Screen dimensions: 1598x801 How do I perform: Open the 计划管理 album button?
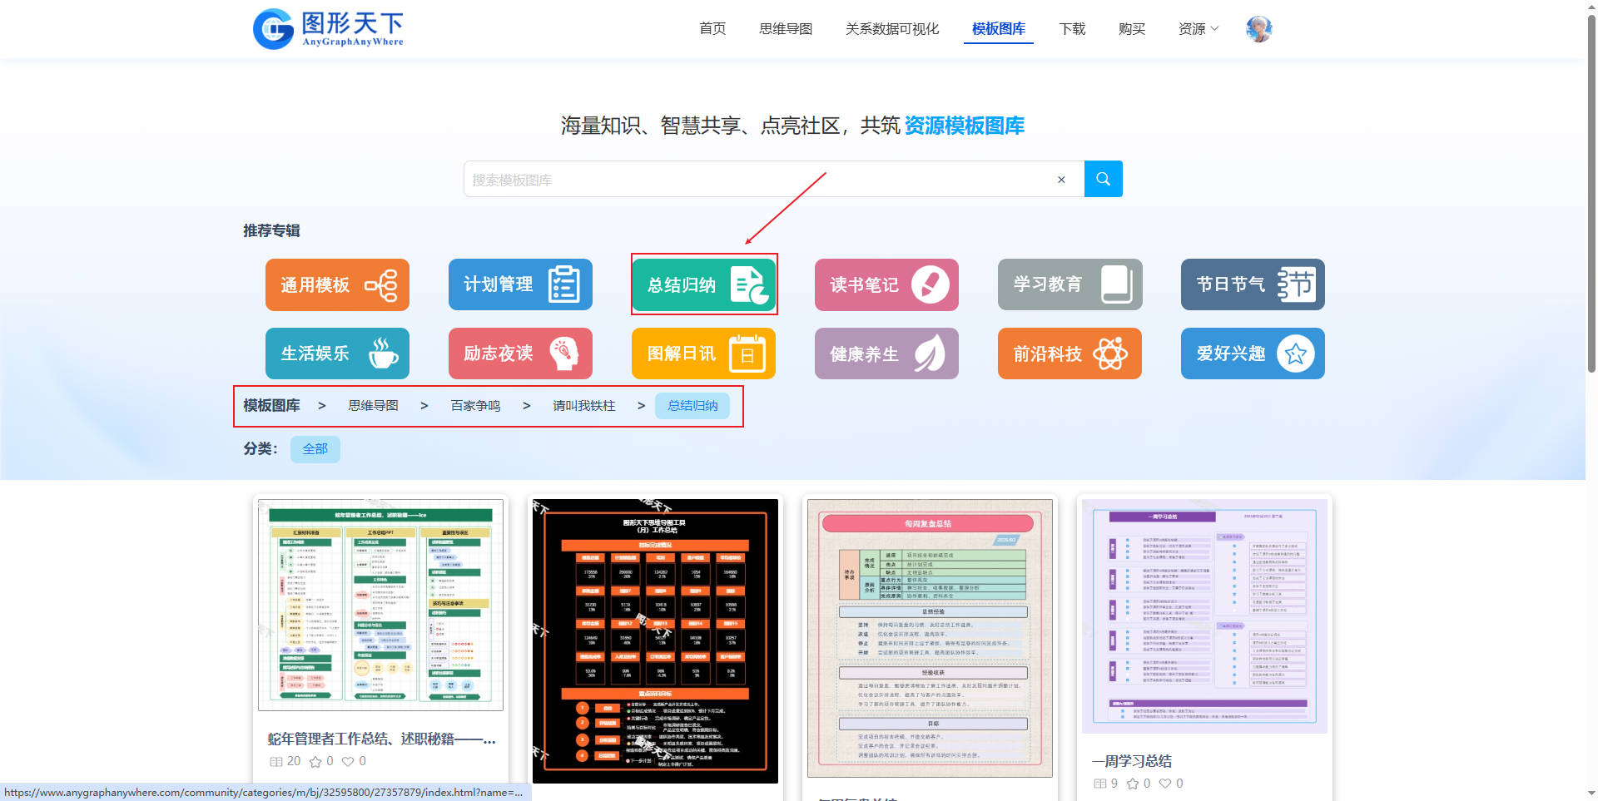point(520,284)
